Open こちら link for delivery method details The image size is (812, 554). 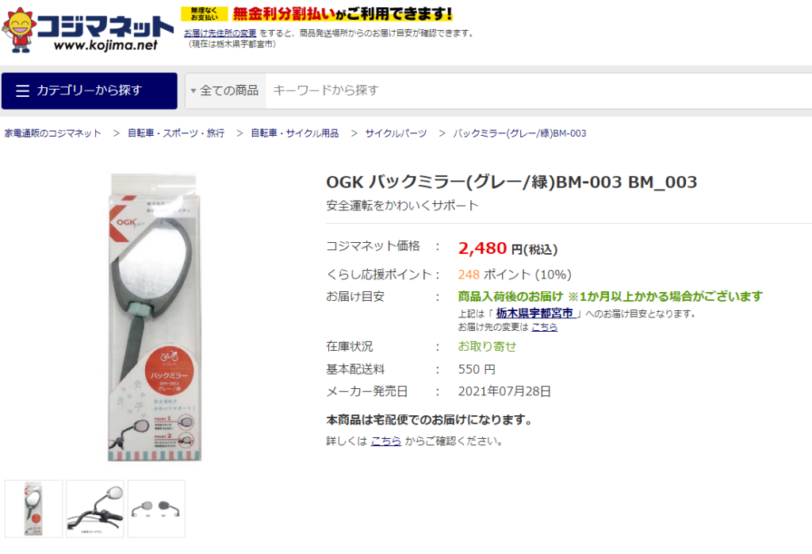[386, 441]
